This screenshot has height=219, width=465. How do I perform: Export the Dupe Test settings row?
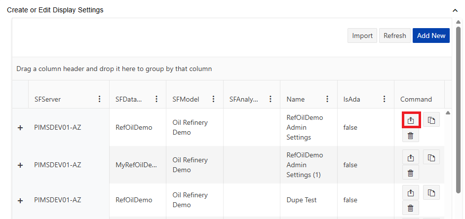[x=411, y=192]
